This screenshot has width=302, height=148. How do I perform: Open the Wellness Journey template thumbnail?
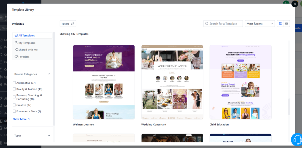[104, 82]
